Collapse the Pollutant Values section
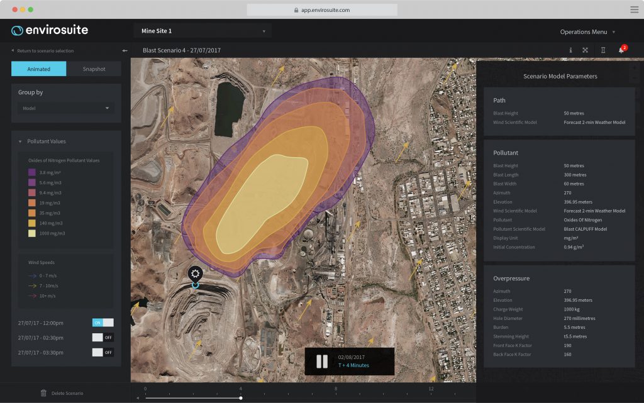644x403 pixels. 19,141
